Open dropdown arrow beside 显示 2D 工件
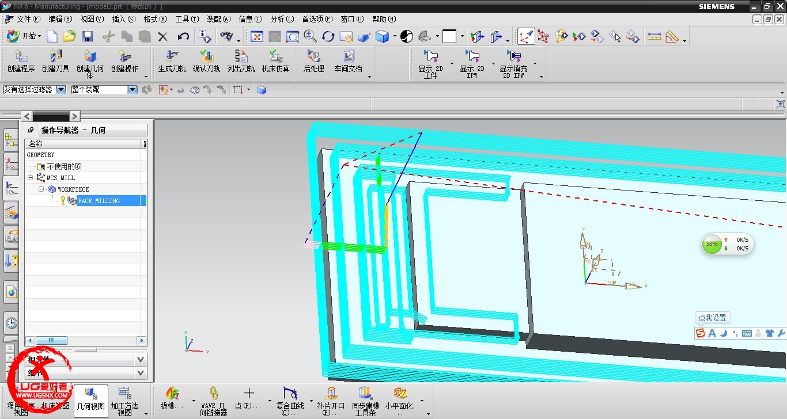The width and height of the screenshot is (787, 419). pyautogui.click(x=452, y=64)
